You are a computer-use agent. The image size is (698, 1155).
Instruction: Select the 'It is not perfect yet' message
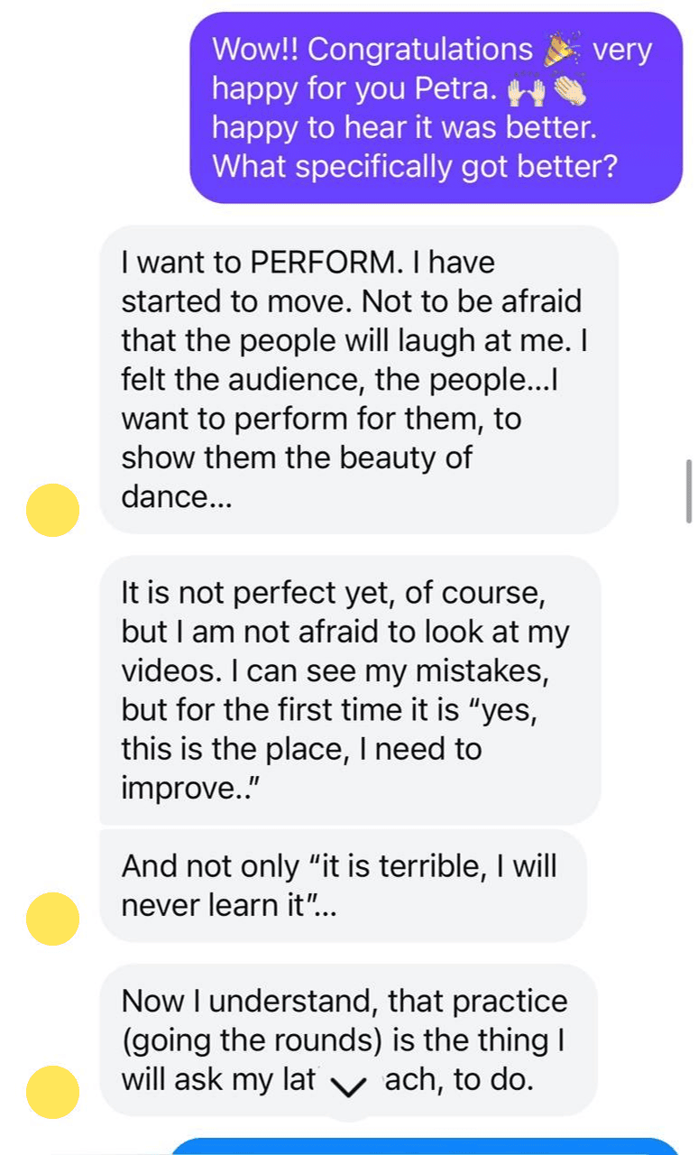(x=349, y=690)
